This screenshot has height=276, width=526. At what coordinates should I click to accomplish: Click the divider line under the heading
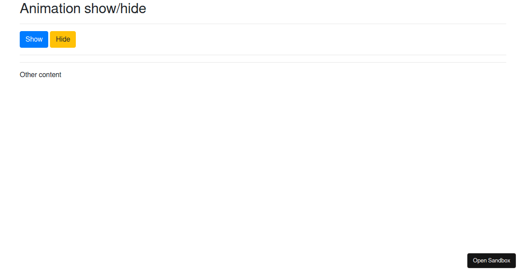click(263, 24)
